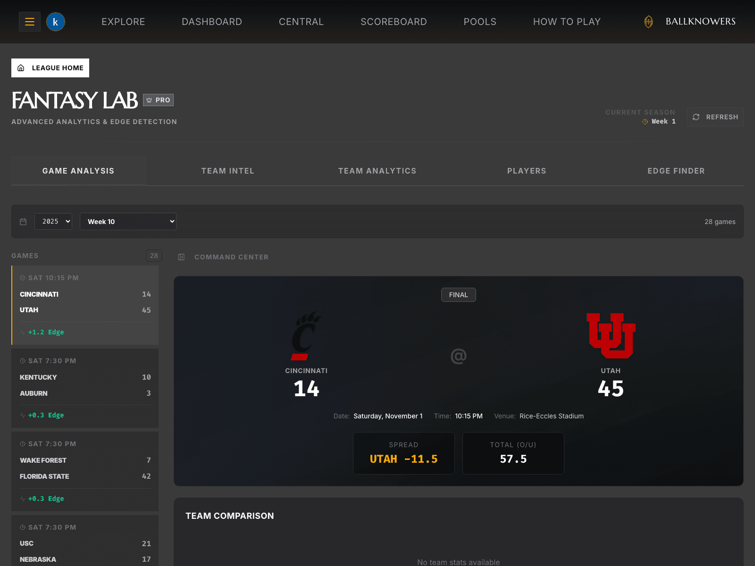The height and width of the screenshot is (566, 755).
Task: Click the Utah Utes logo
Action: coord(611,336)
